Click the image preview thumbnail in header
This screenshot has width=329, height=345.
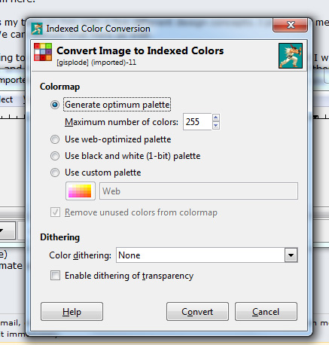coord(291,56)
